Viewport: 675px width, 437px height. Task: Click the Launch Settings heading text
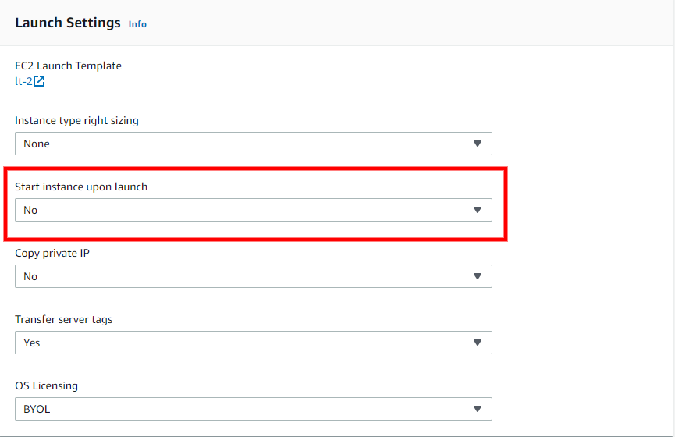click(x=68, y=23)
